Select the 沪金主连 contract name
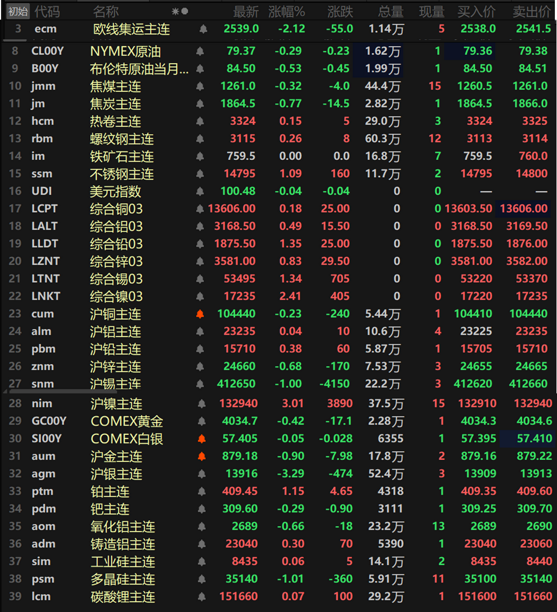 coord(116,456)
